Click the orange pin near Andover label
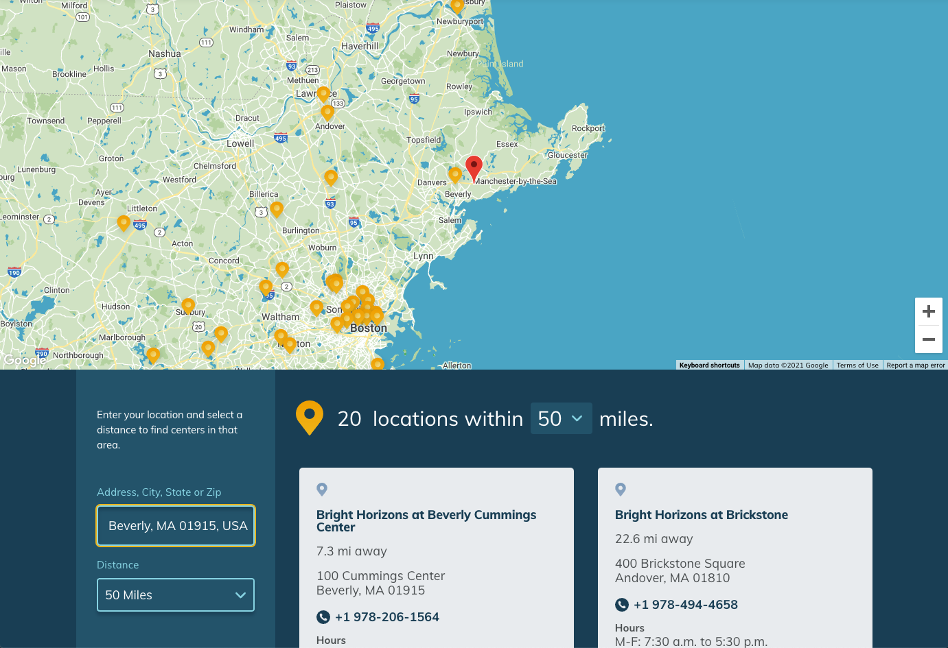This screenshot has width=948, height=648. [327, 112]
